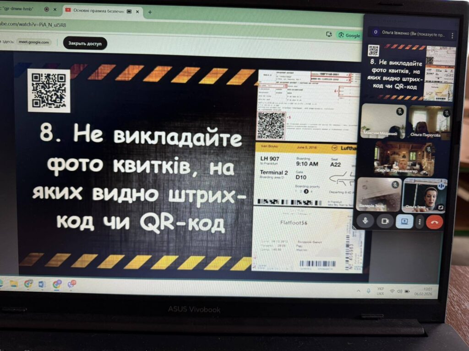Expand hidden system tray icons chevron
This screenshot has height=351, width=469.
pos(358,291)
